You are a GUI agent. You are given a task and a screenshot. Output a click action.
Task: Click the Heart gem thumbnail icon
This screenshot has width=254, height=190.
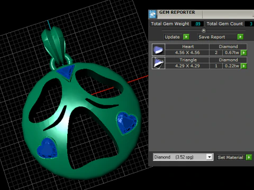click(158, 50)
